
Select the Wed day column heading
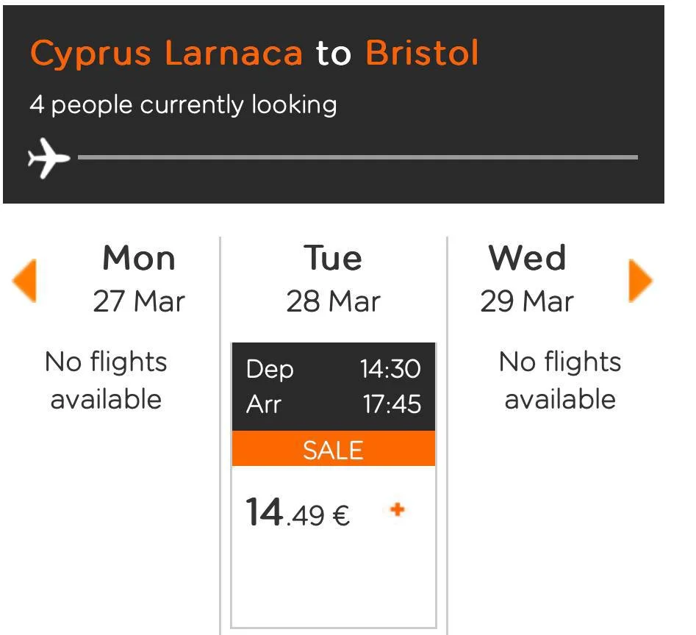[527, 259]
